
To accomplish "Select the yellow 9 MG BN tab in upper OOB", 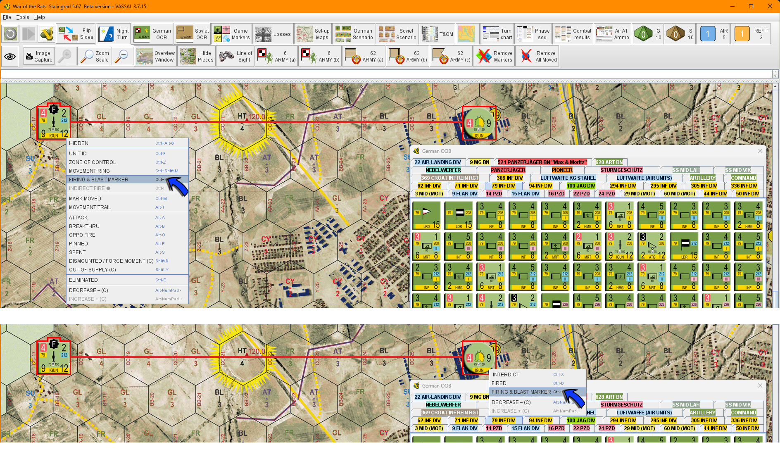I will [479, 162].
